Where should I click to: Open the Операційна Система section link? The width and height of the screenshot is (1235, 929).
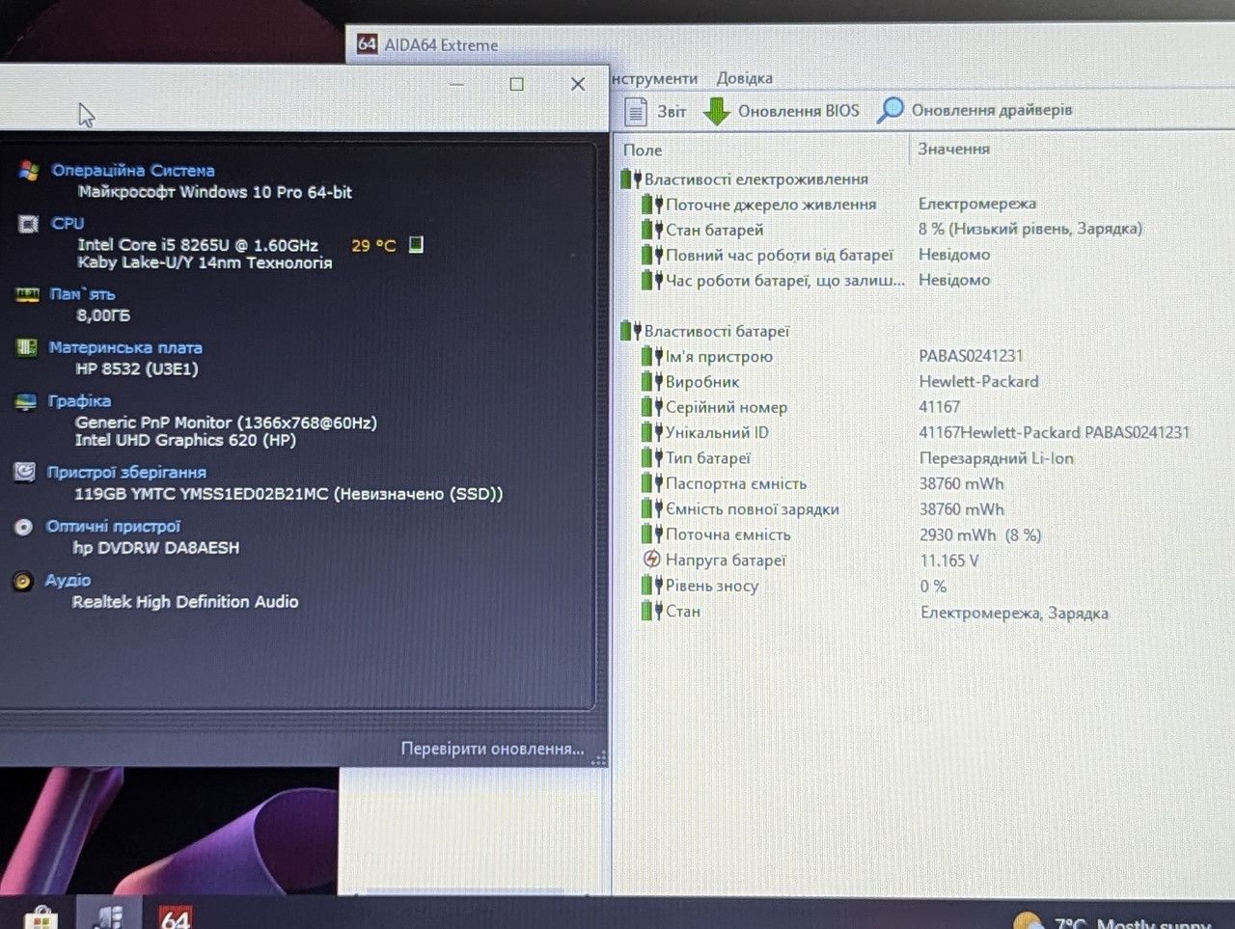133,170
